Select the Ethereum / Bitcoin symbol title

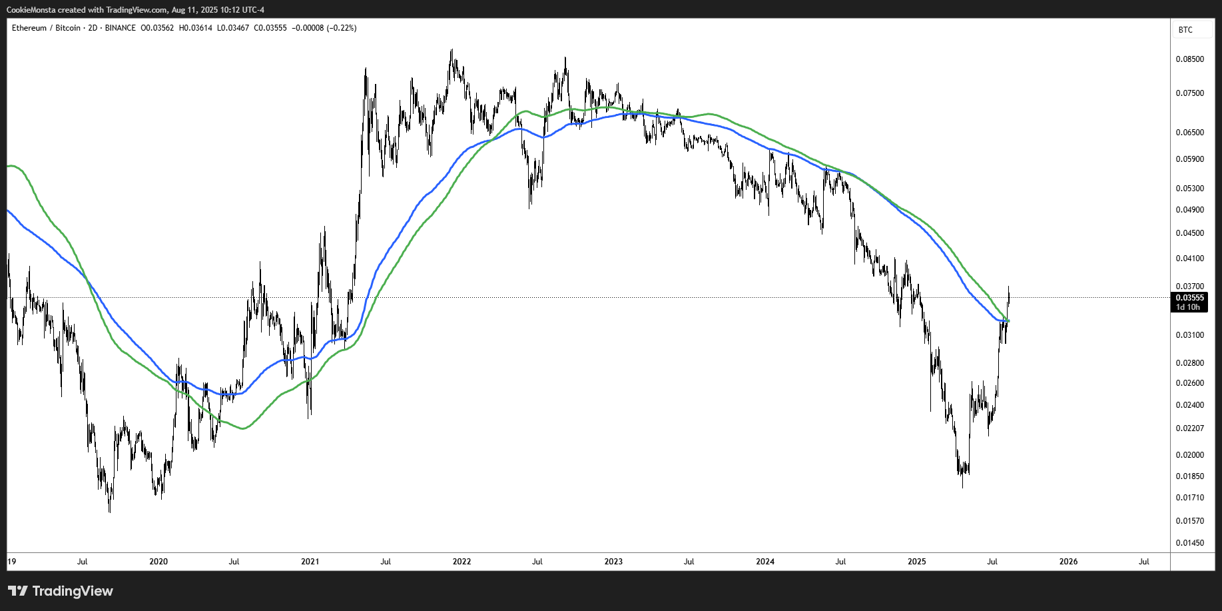(x=46, y=28)
